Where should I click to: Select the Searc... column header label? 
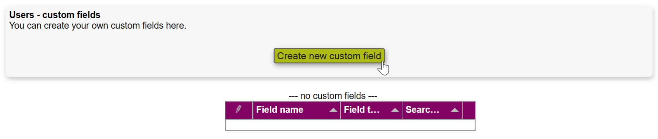pos(422,110)
